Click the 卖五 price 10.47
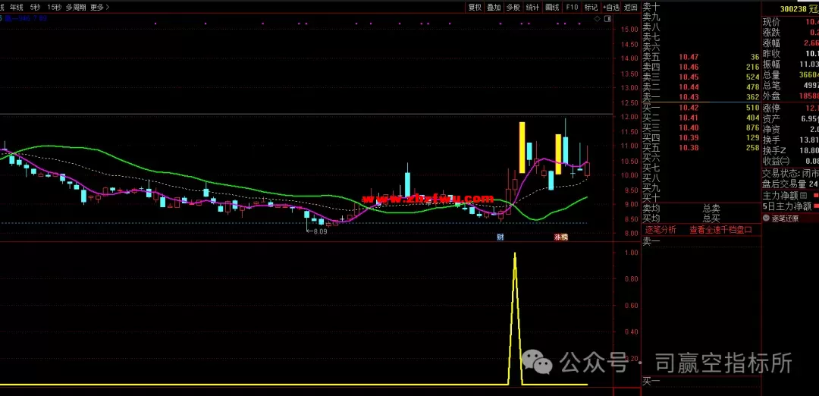The width and height of the screenshot is (819, 396). click(689, 57)
